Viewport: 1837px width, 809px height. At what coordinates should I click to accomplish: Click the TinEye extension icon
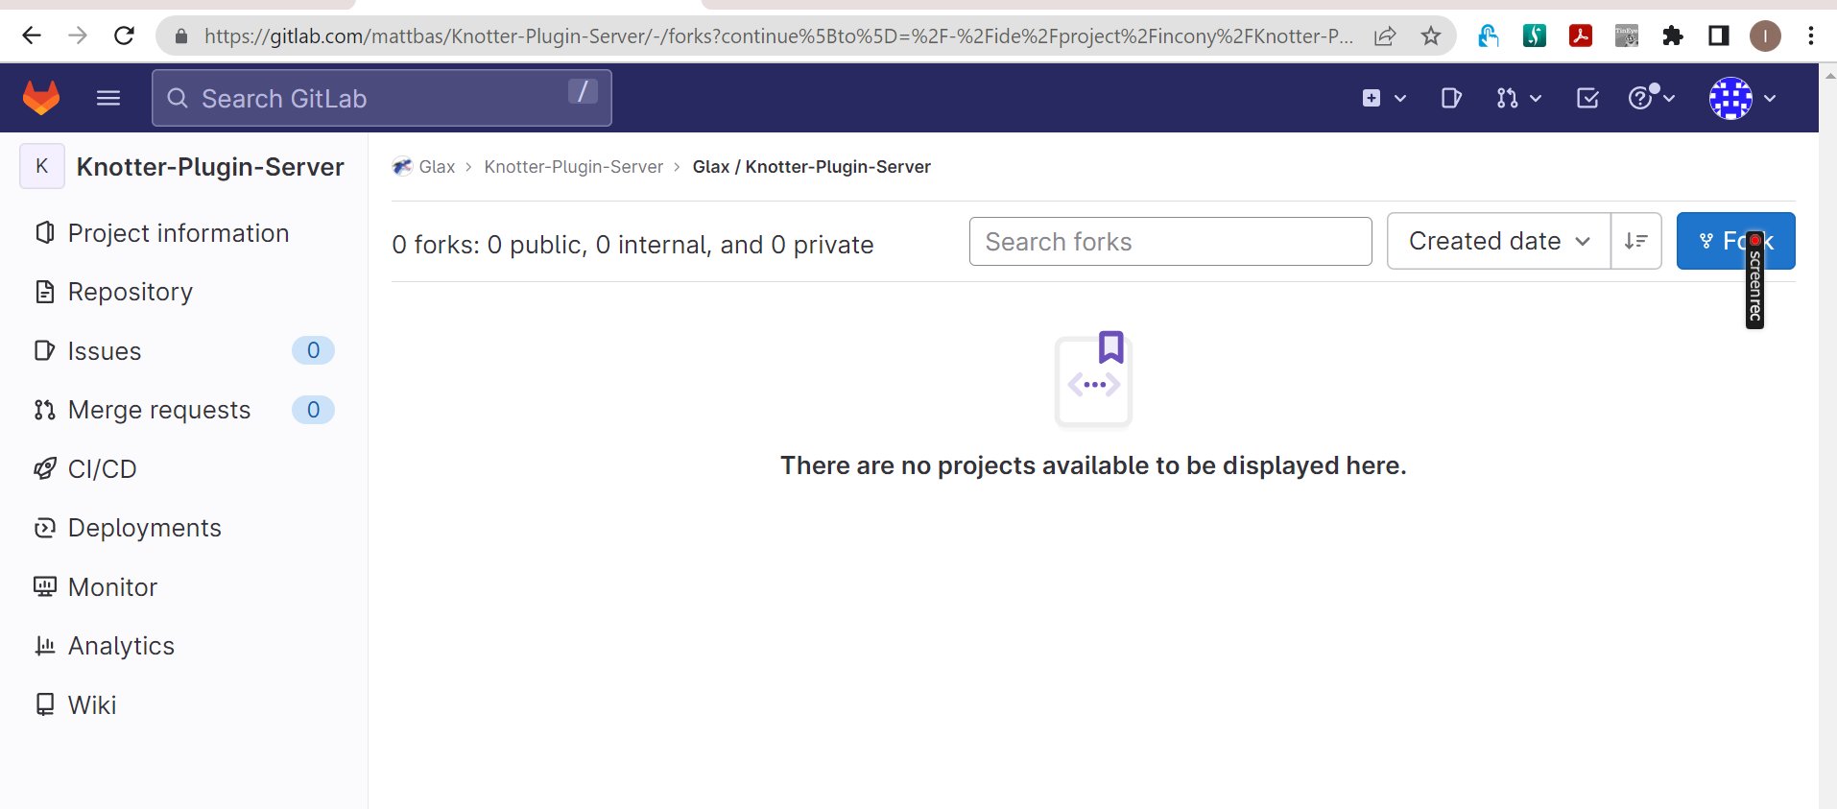1627,36
